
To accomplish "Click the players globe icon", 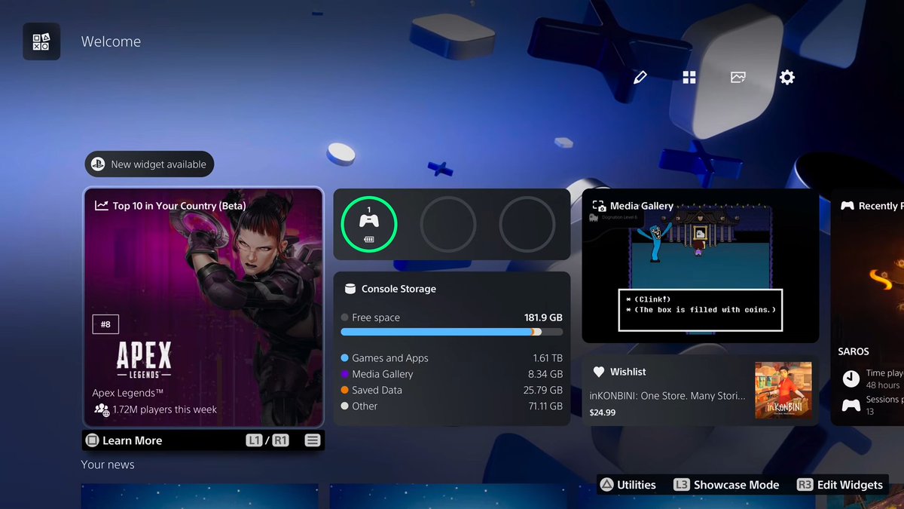I will coord(102,409).
